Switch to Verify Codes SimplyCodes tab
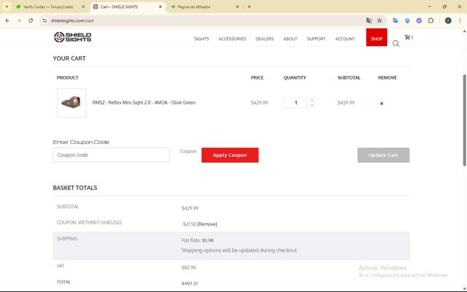This screenshot has width=467, height=292. pyautogui.click(x=48, y=7)
